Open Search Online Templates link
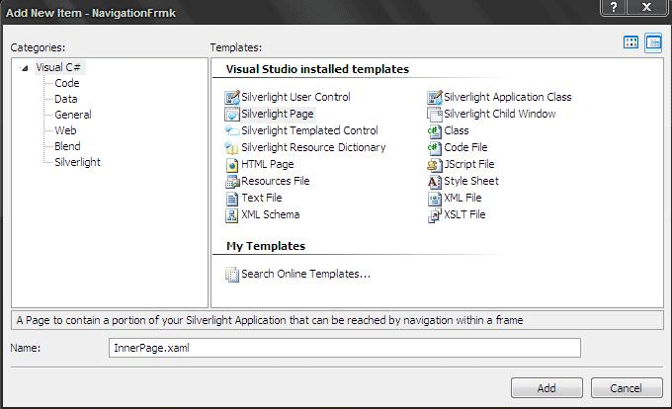This screenshot has width=672, height=409. 305,274
